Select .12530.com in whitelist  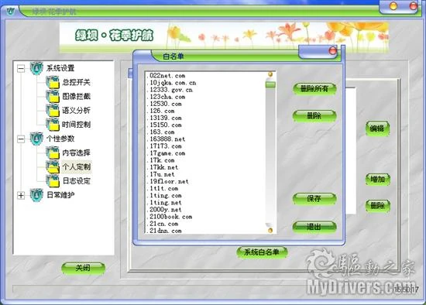click(164, 104)
